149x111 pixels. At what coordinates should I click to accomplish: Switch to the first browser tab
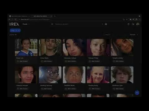click(x=19, y=16)
